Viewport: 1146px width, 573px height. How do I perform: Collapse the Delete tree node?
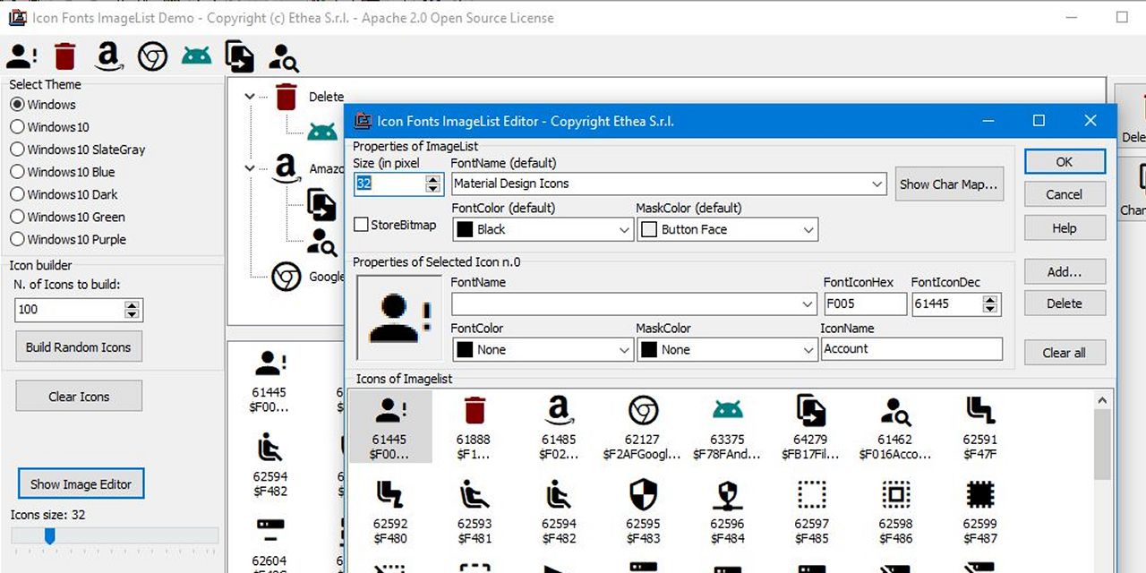click(250, 97)
